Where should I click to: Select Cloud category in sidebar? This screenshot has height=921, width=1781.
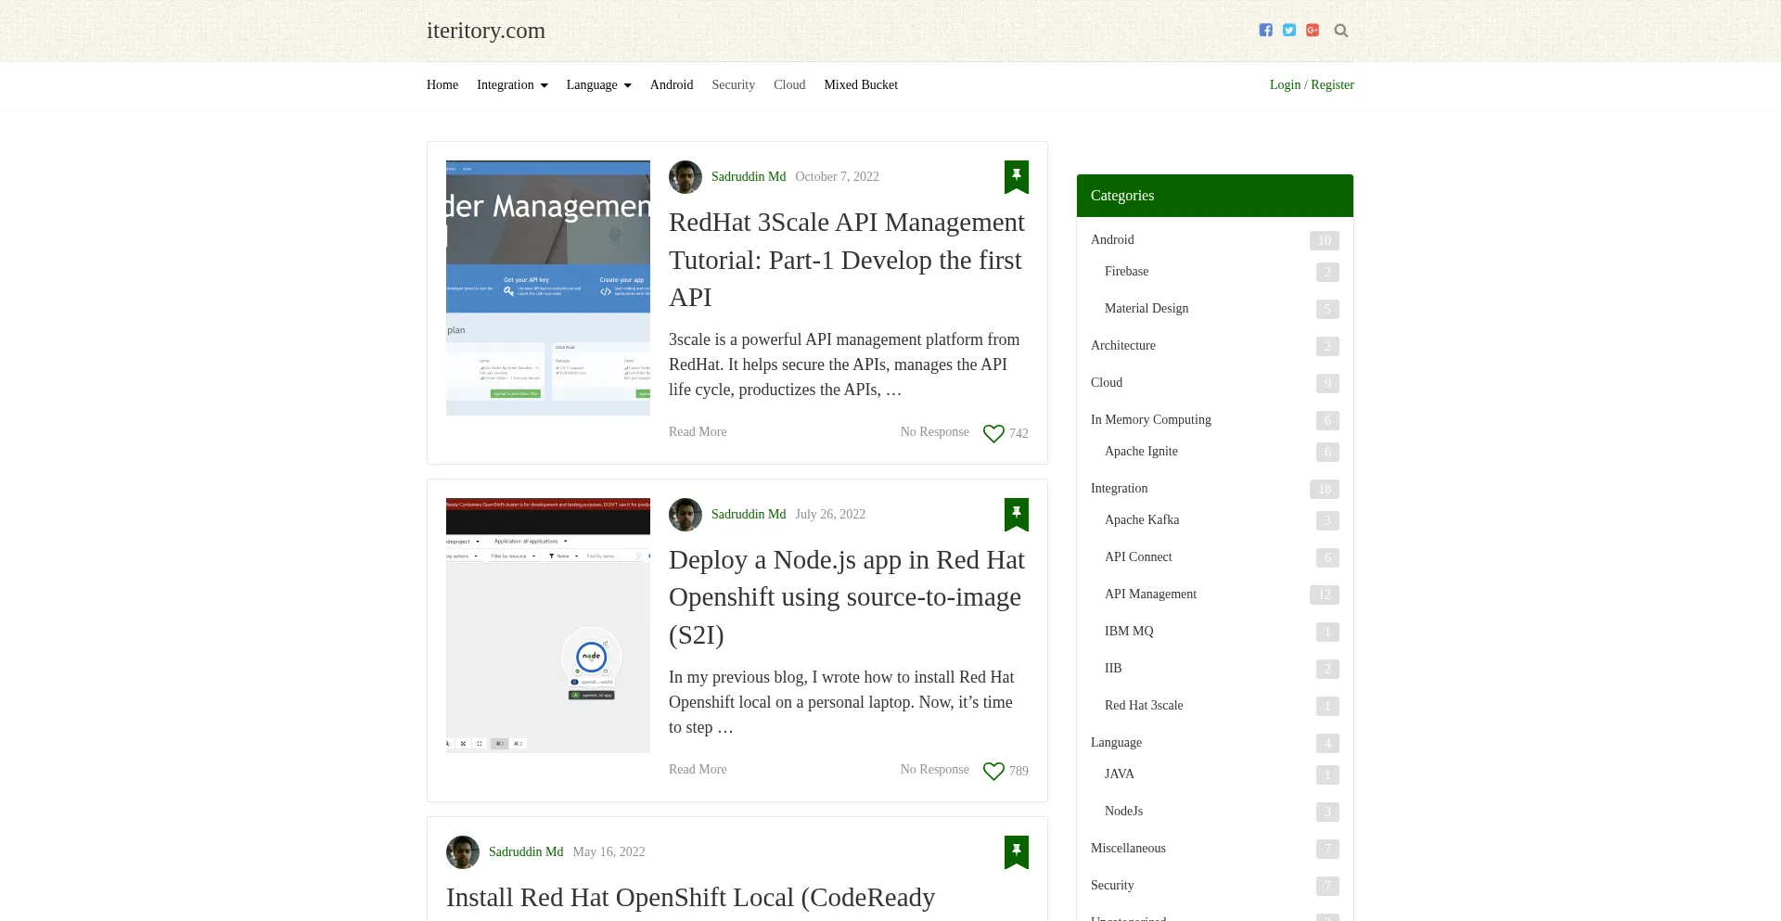(1107, 382)
